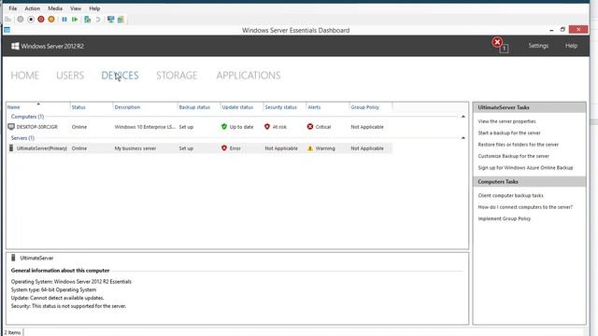The image size is (598, 336).
Task: Click the green Reset toolbar icon
Action: [x=75, y=19]
